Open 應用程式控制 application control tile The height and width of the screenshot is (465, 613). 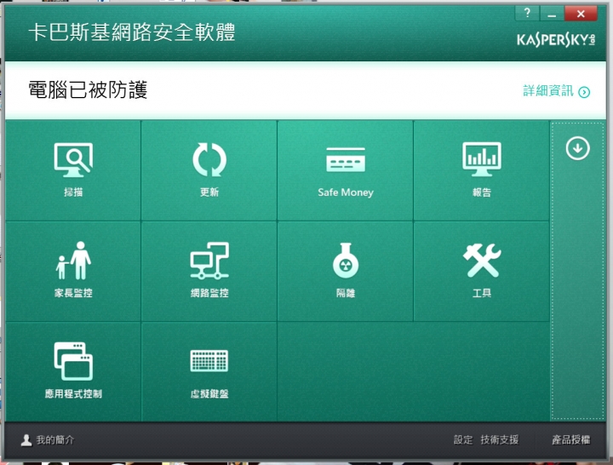pos(73,371)
